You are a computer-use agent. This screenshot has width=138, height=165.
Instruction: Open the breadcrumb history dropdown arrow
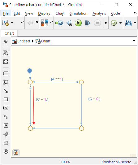[134, 41]
